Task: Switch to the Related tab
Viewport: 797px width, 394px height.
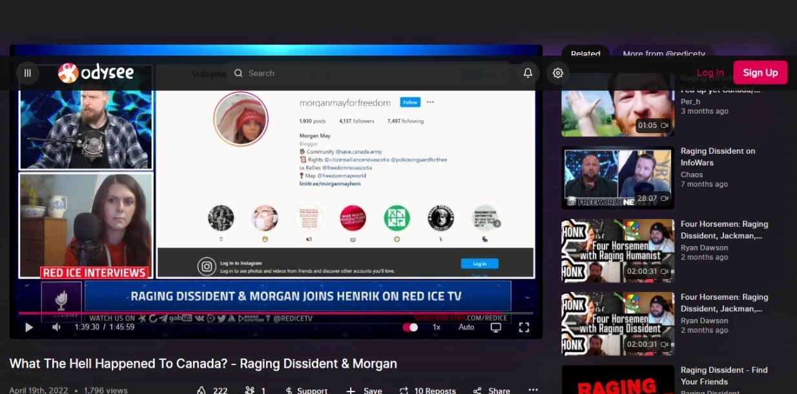Action: coord(585,54)
